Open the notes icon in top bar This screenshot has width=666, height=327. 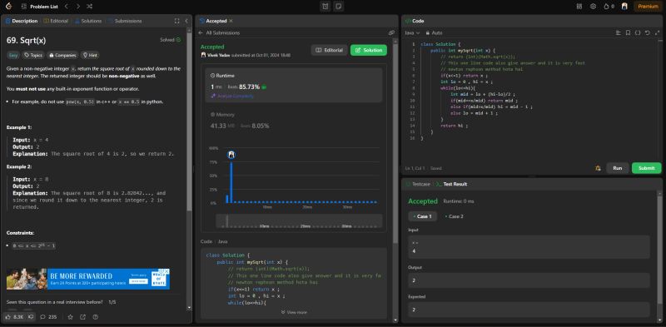pos(339,7)
